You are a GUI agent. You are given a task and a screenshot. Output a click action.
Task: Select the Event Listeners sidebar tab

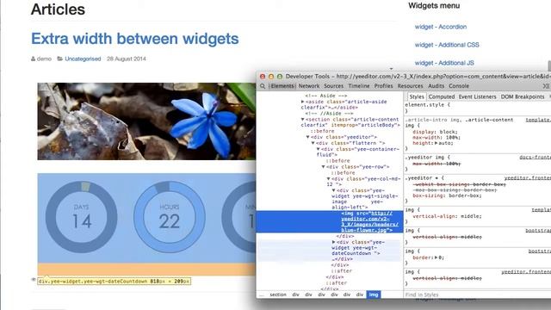tap(477, 96)
